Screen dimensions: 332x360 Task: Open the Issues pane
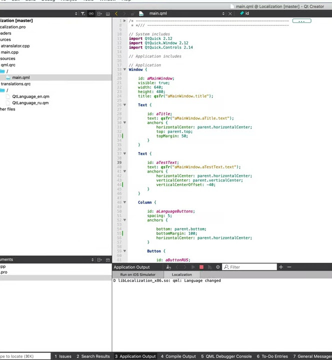(63, 356)
